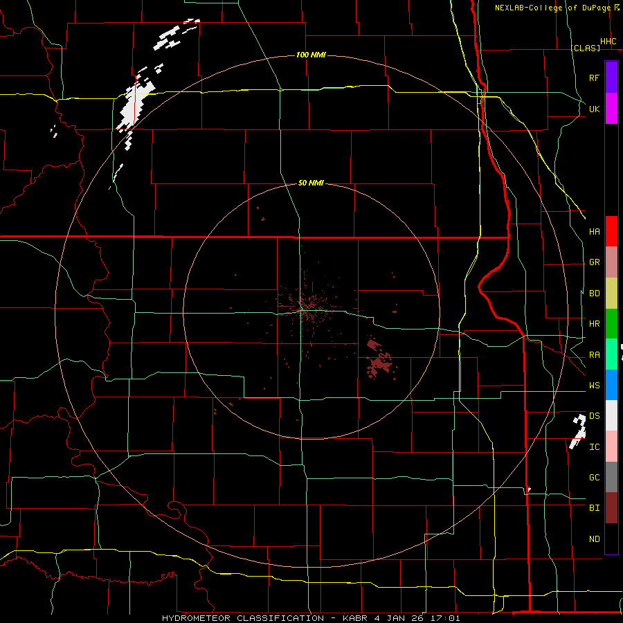Click the brown BI legend swatch
This screenshot has height=623, width=623.
611,508
